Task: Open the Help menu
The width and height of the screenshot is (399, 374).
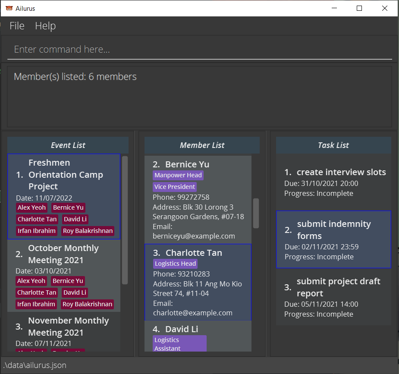Action: tap(45, 26)
